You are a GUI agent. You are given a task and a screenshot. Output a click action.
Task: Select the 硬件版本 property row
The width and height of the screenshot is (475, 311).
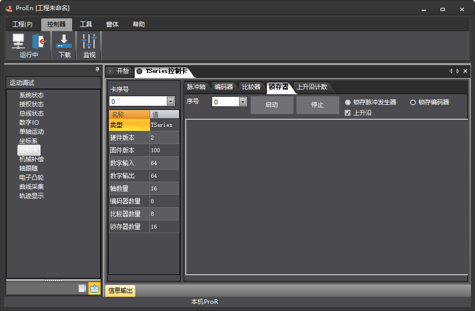[144, 137]
